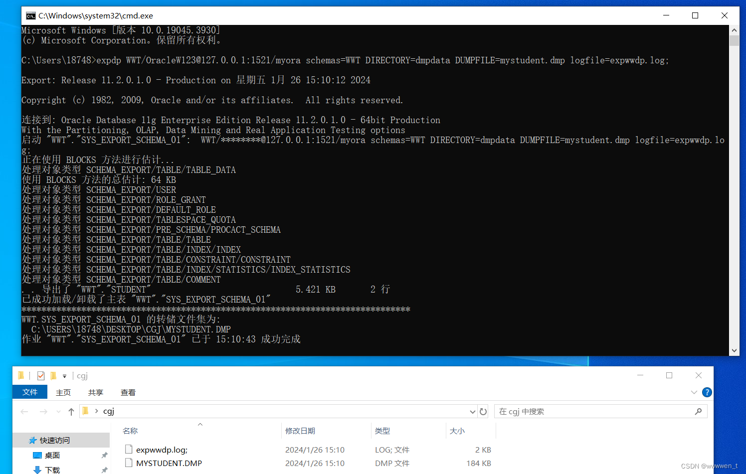
Task: Open the Customize Quick Access Toolbar dropdown
Action: (x=64, y=376)
